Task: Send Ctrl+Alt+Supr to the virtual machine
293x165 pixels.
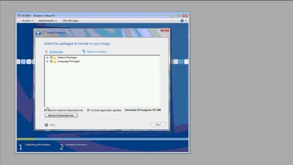Action: click(71, 21)
